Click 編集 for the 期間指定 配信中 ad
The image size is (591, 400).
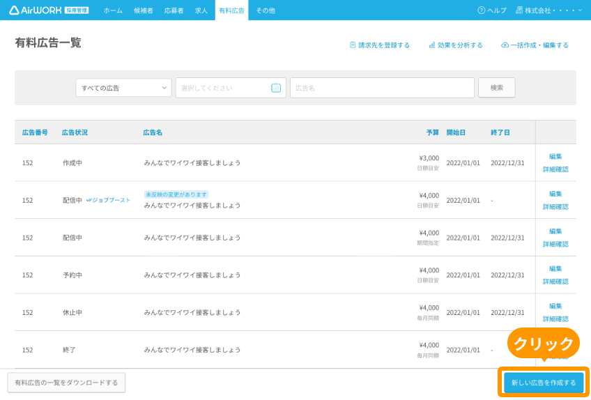coord(555,231)
